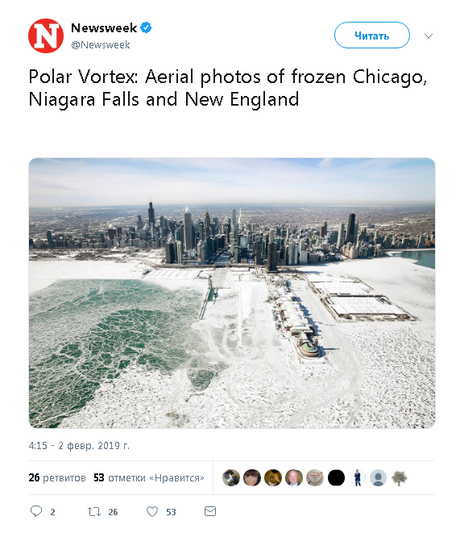Open the avatar of person in blue coat

(x=357, y=477)
